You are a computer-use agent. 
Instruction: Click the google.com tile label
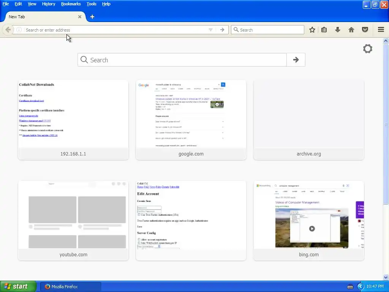191,154
